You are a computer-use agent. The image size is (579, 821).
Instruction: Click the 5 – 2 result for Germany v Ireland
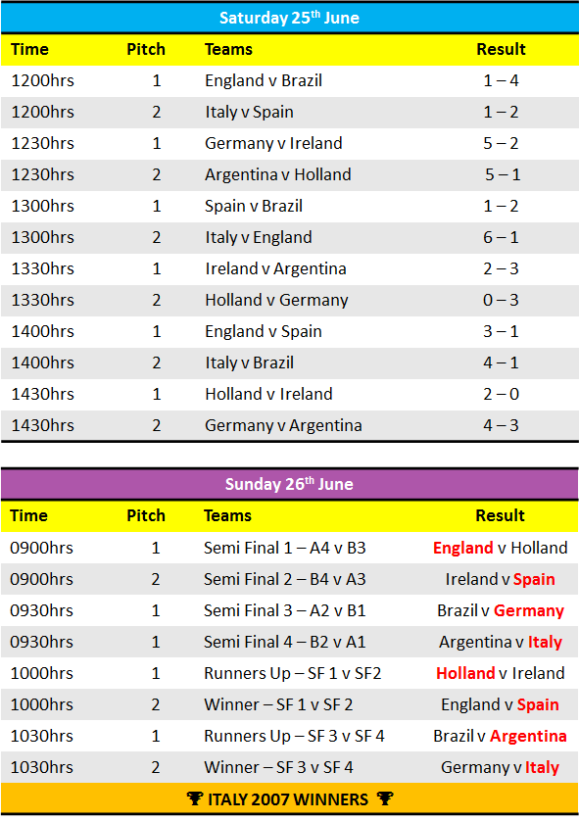click(x=501, y=143)
